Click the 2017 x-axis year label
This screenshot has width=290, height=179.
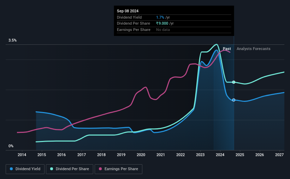point(82,155)
